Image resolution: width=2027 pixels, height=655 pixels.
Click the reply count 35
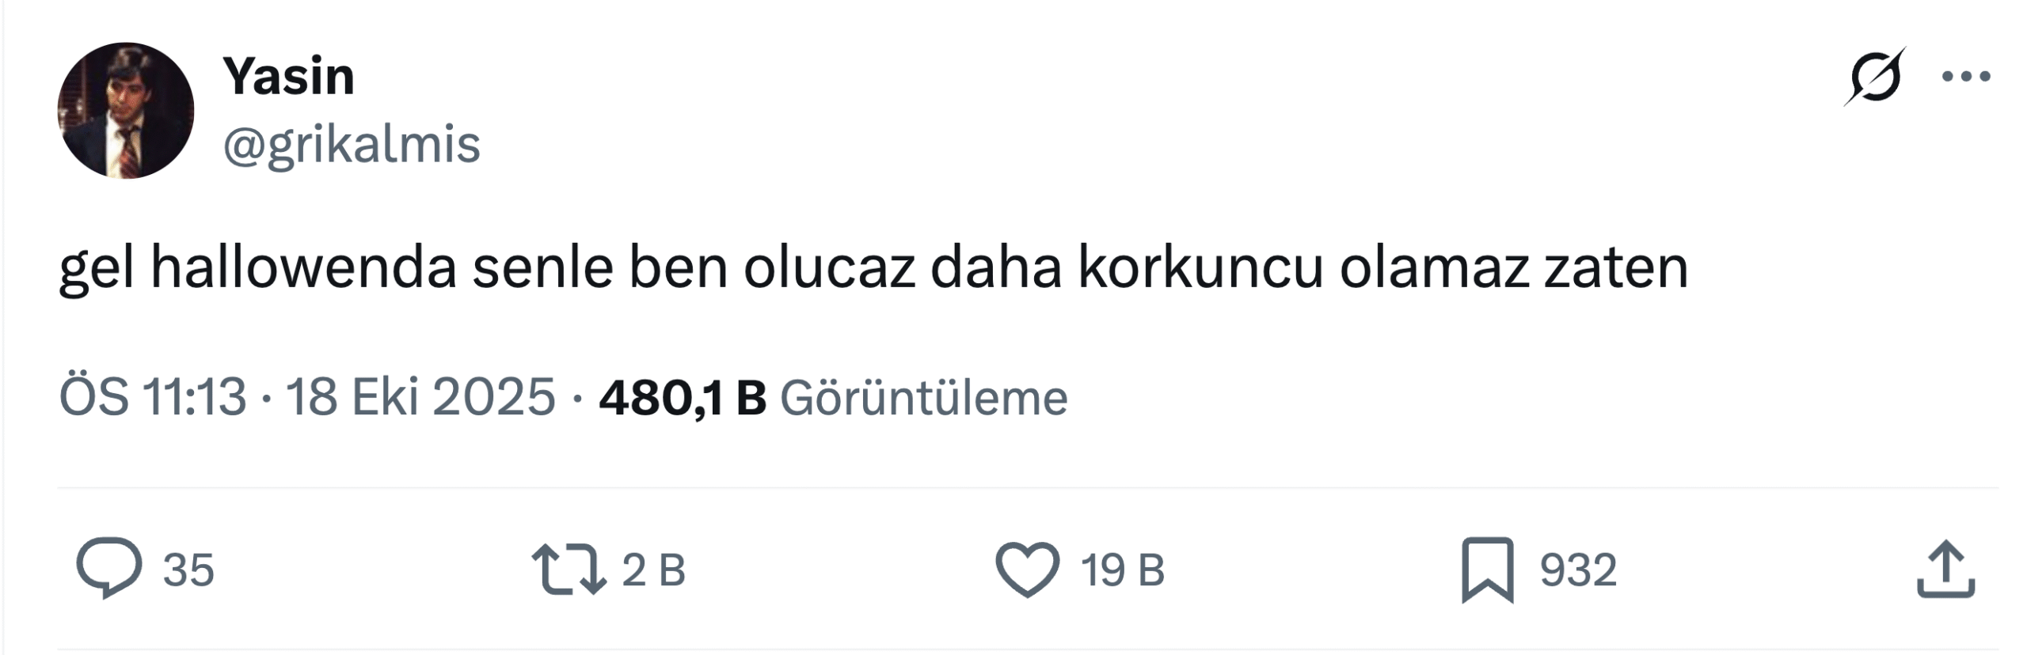pyautogui.click(x=188, y=570)
